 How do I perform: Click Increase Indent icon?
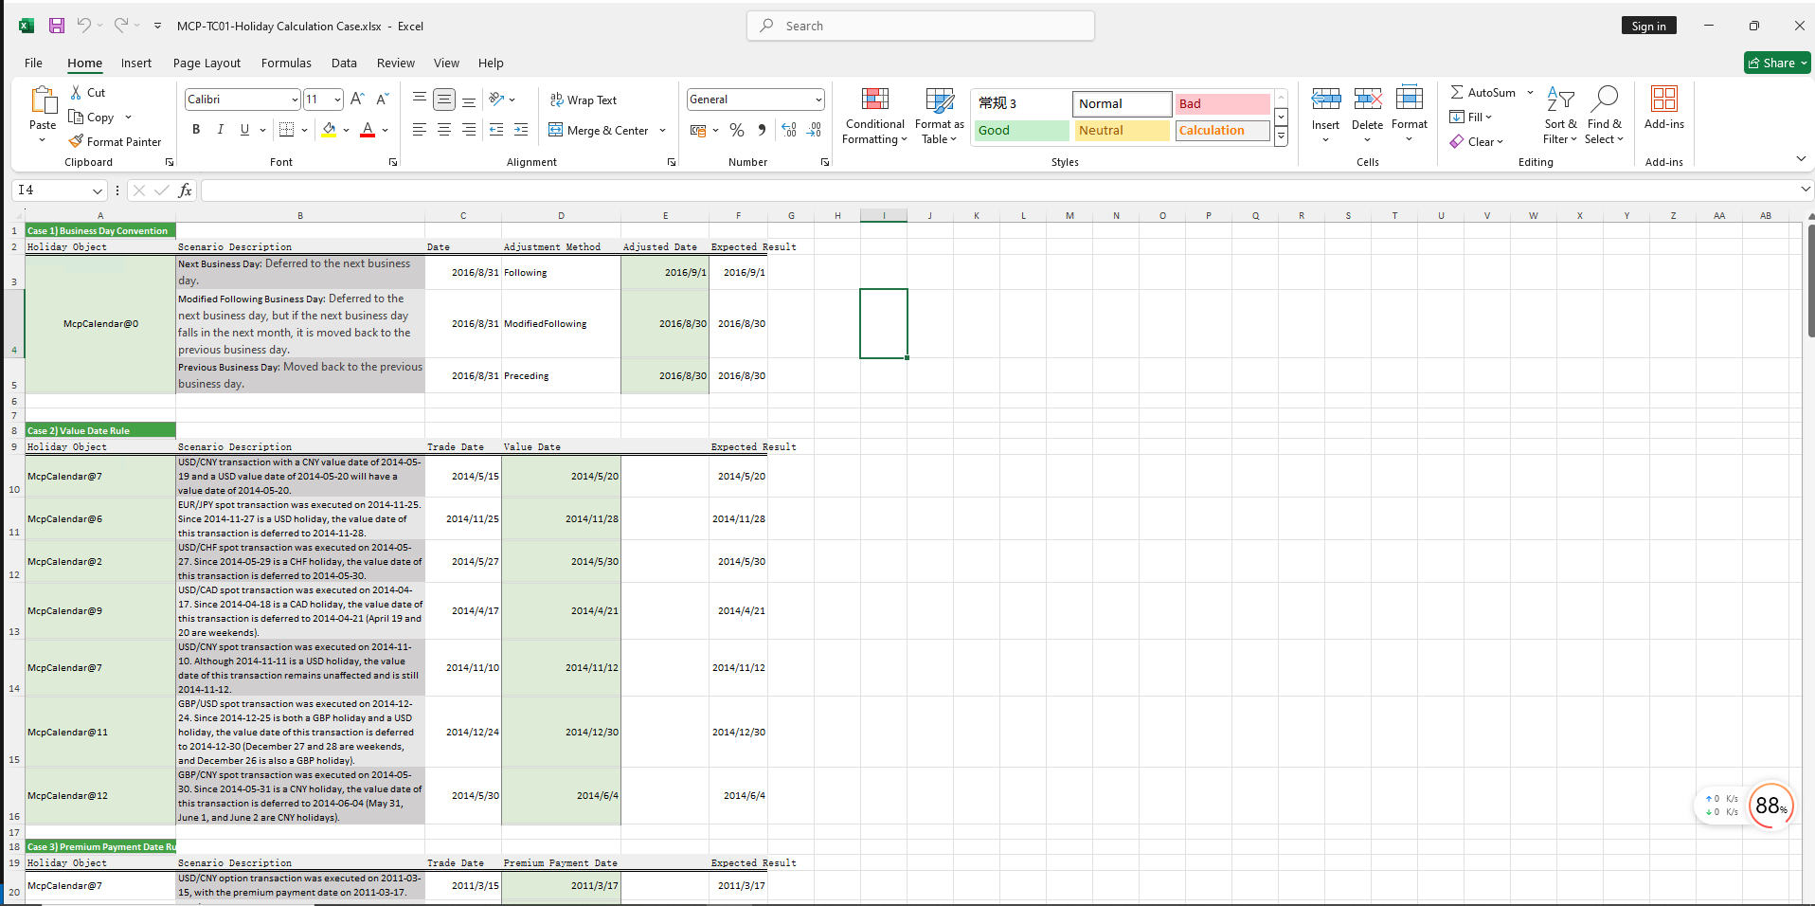[x=521, y=130]
